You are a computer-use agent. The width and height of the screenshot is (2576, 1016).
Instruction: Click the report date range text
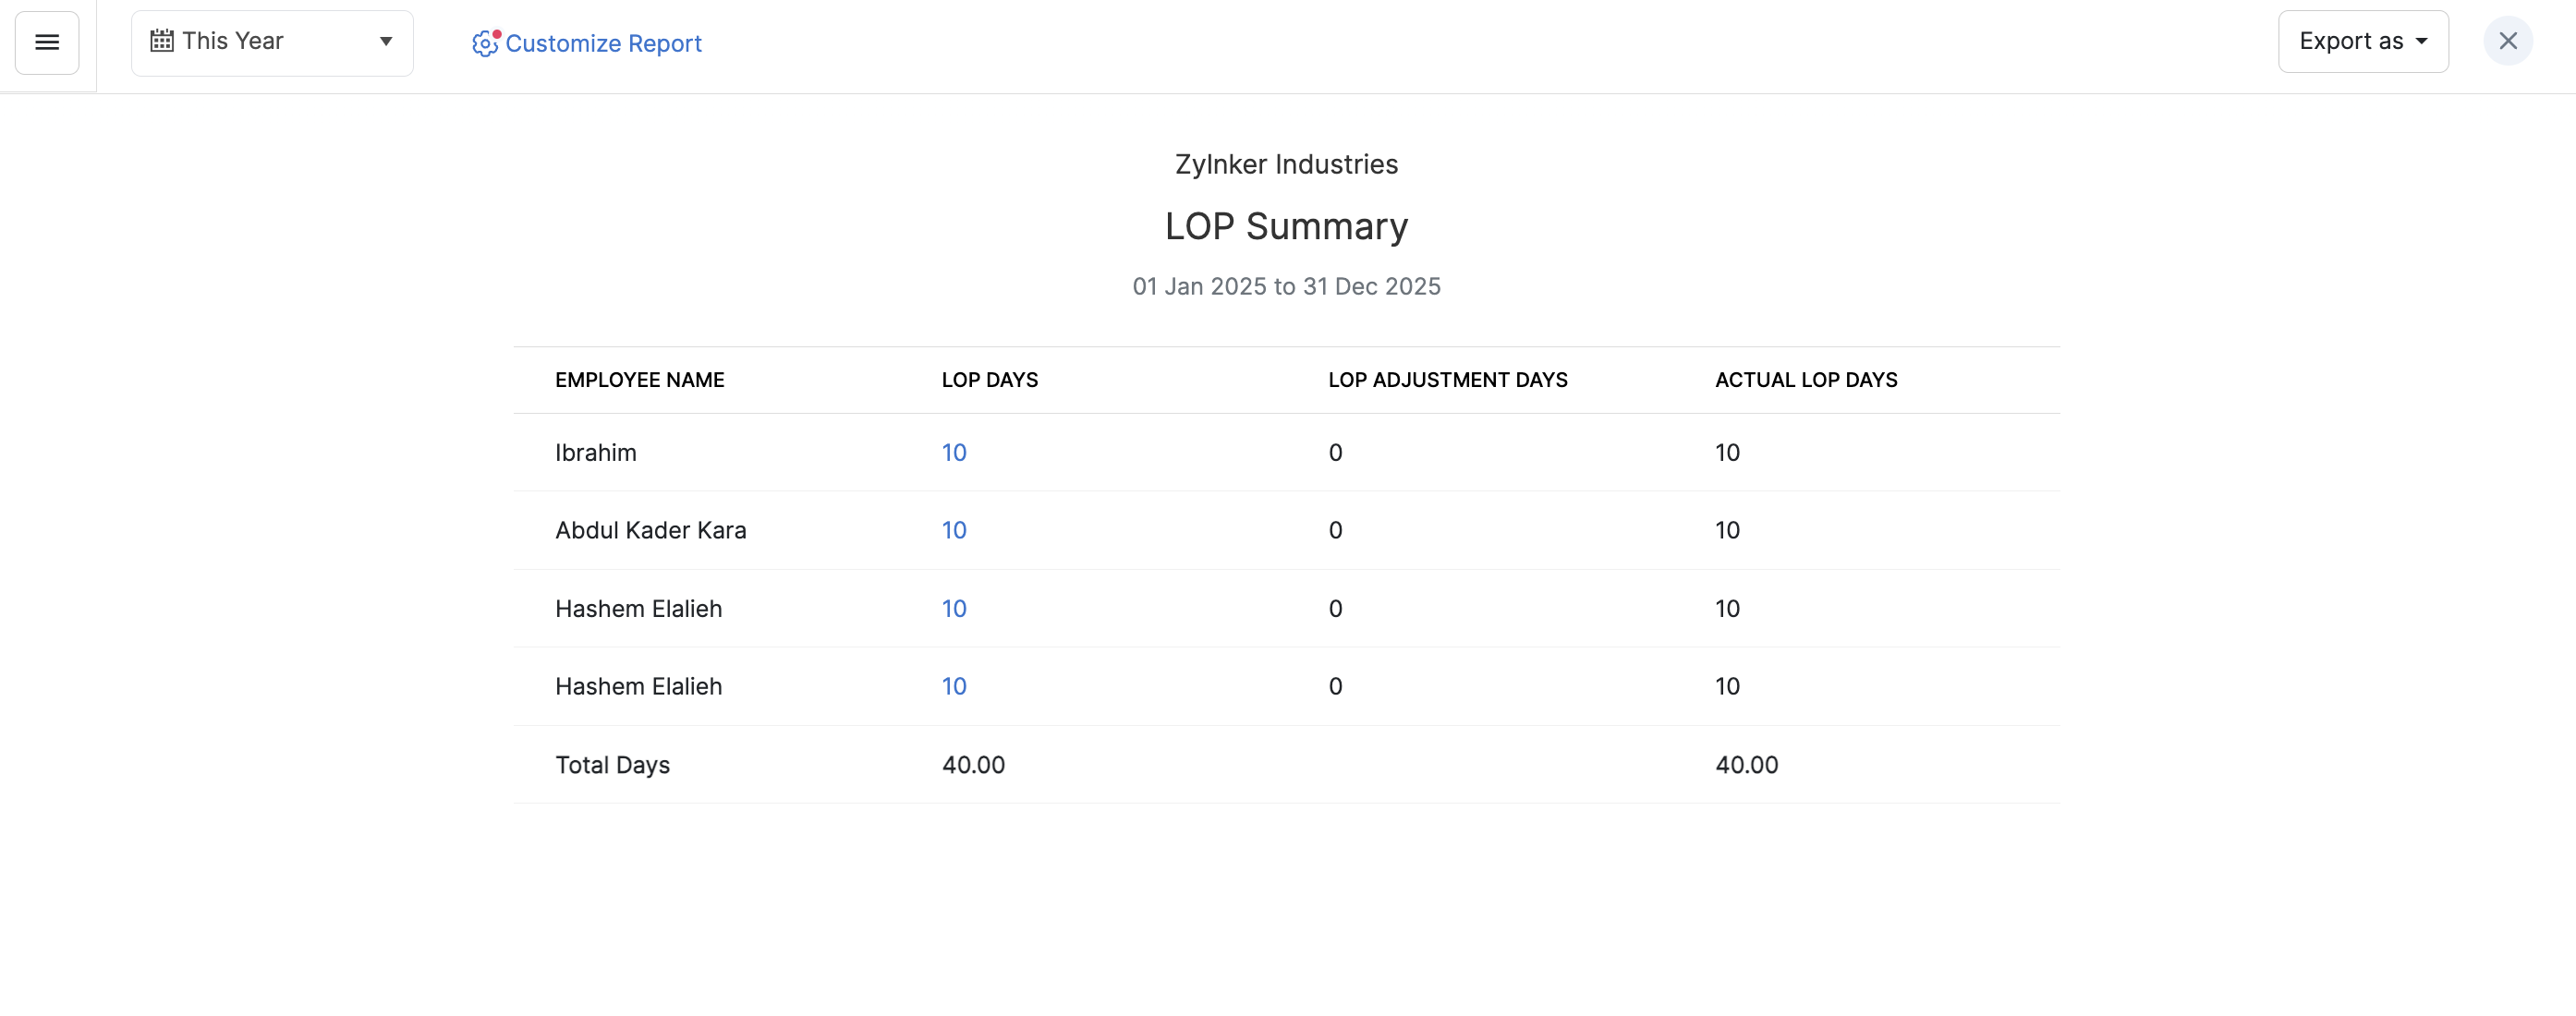click(1286, 286)
